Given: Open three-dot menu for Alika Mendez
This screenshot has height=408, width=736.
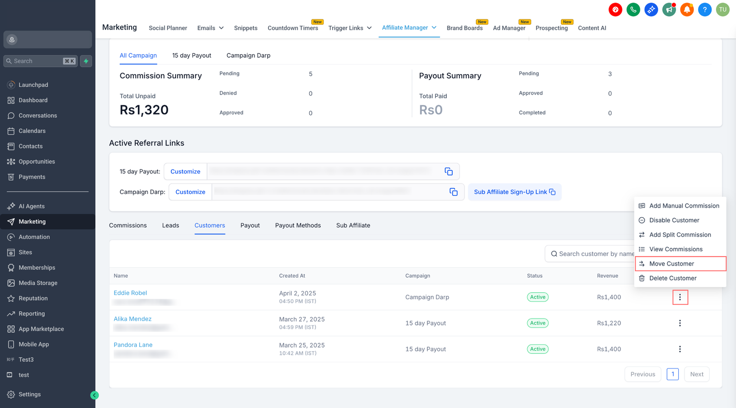Looking at the screenshot, I should [x=680, y=323].
